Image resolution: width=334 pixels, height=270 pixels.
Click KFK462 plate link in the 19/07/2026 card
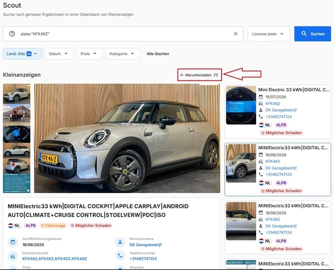pyautogui.click(x=273, y=104)
